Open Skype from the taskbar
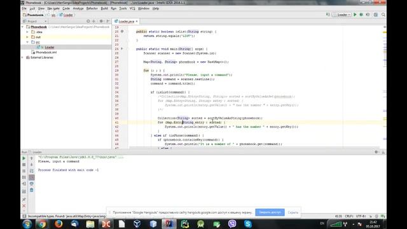Screen dimensions: 407x229 (x=248, y=224)
